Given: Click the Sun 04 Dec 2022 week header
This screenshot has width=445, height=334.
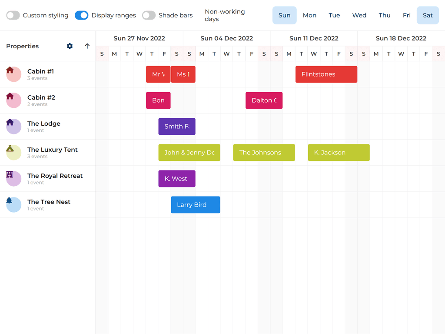Looking at the screenshot, I should tap(226, 38).
